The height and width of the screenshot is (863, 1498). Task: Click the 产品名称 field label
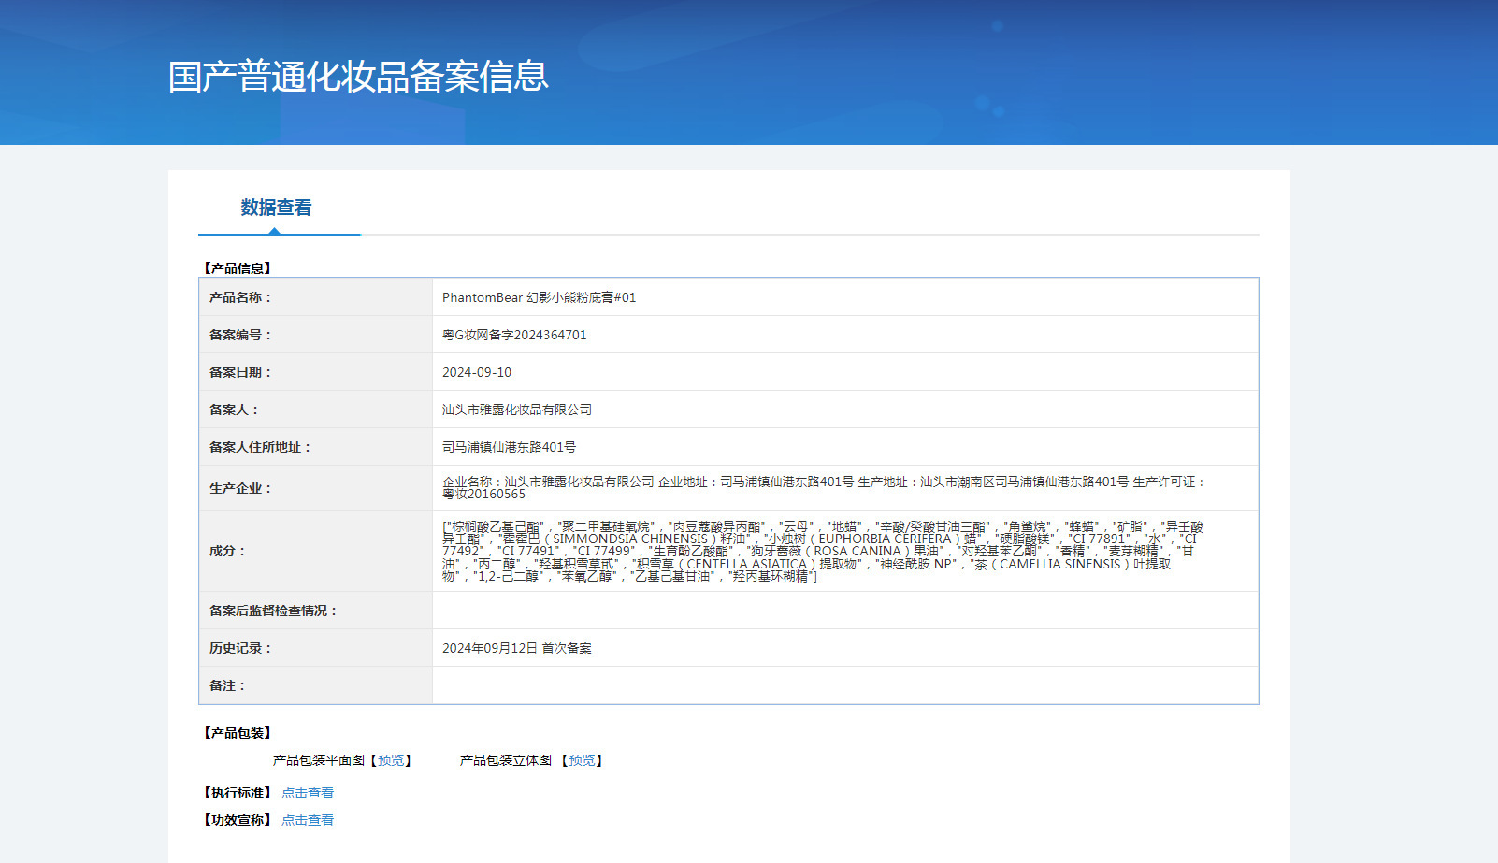point(240,297)
